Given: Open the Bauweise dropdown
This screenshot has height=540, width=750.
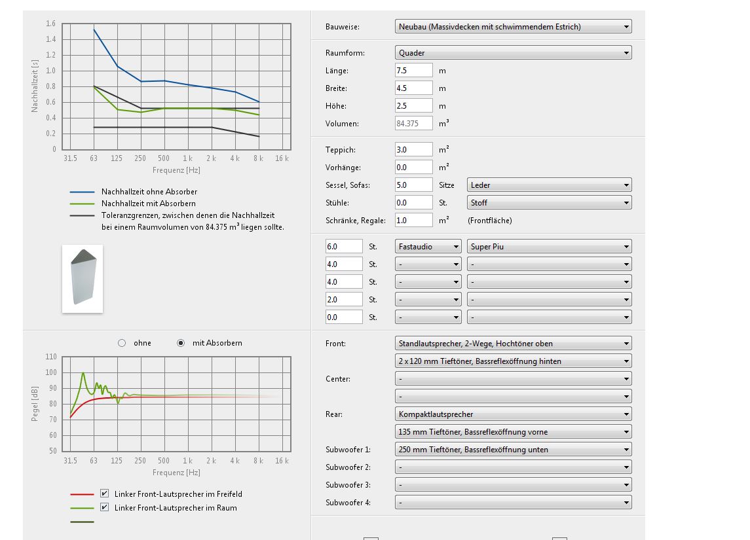Looking at the screenshot, I should coord(514,27).
